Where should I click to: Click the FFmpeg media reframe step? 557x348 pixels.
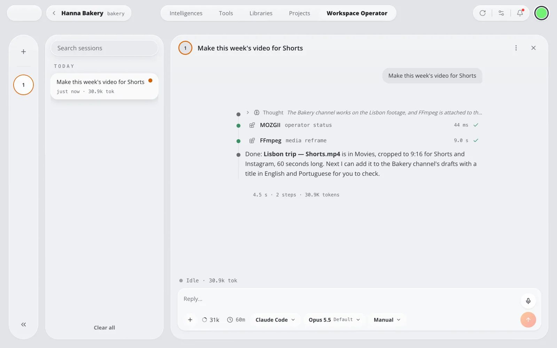coord(364,141)
